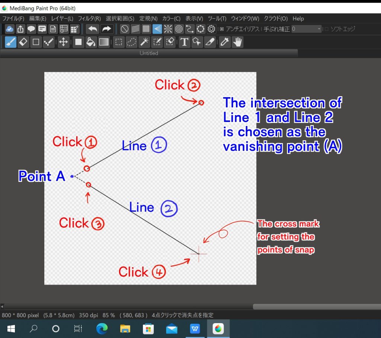Screen dimensions: 381x338
Task: Choose the Gradient tool
Action: [x=103, y=42]
